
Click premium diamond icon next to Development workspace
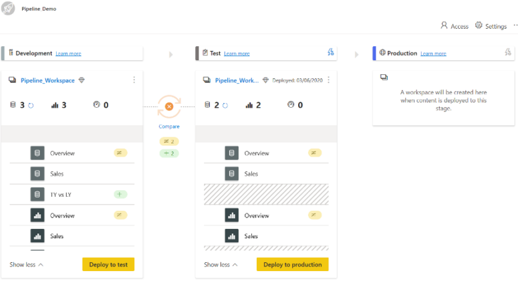(82, 80)
